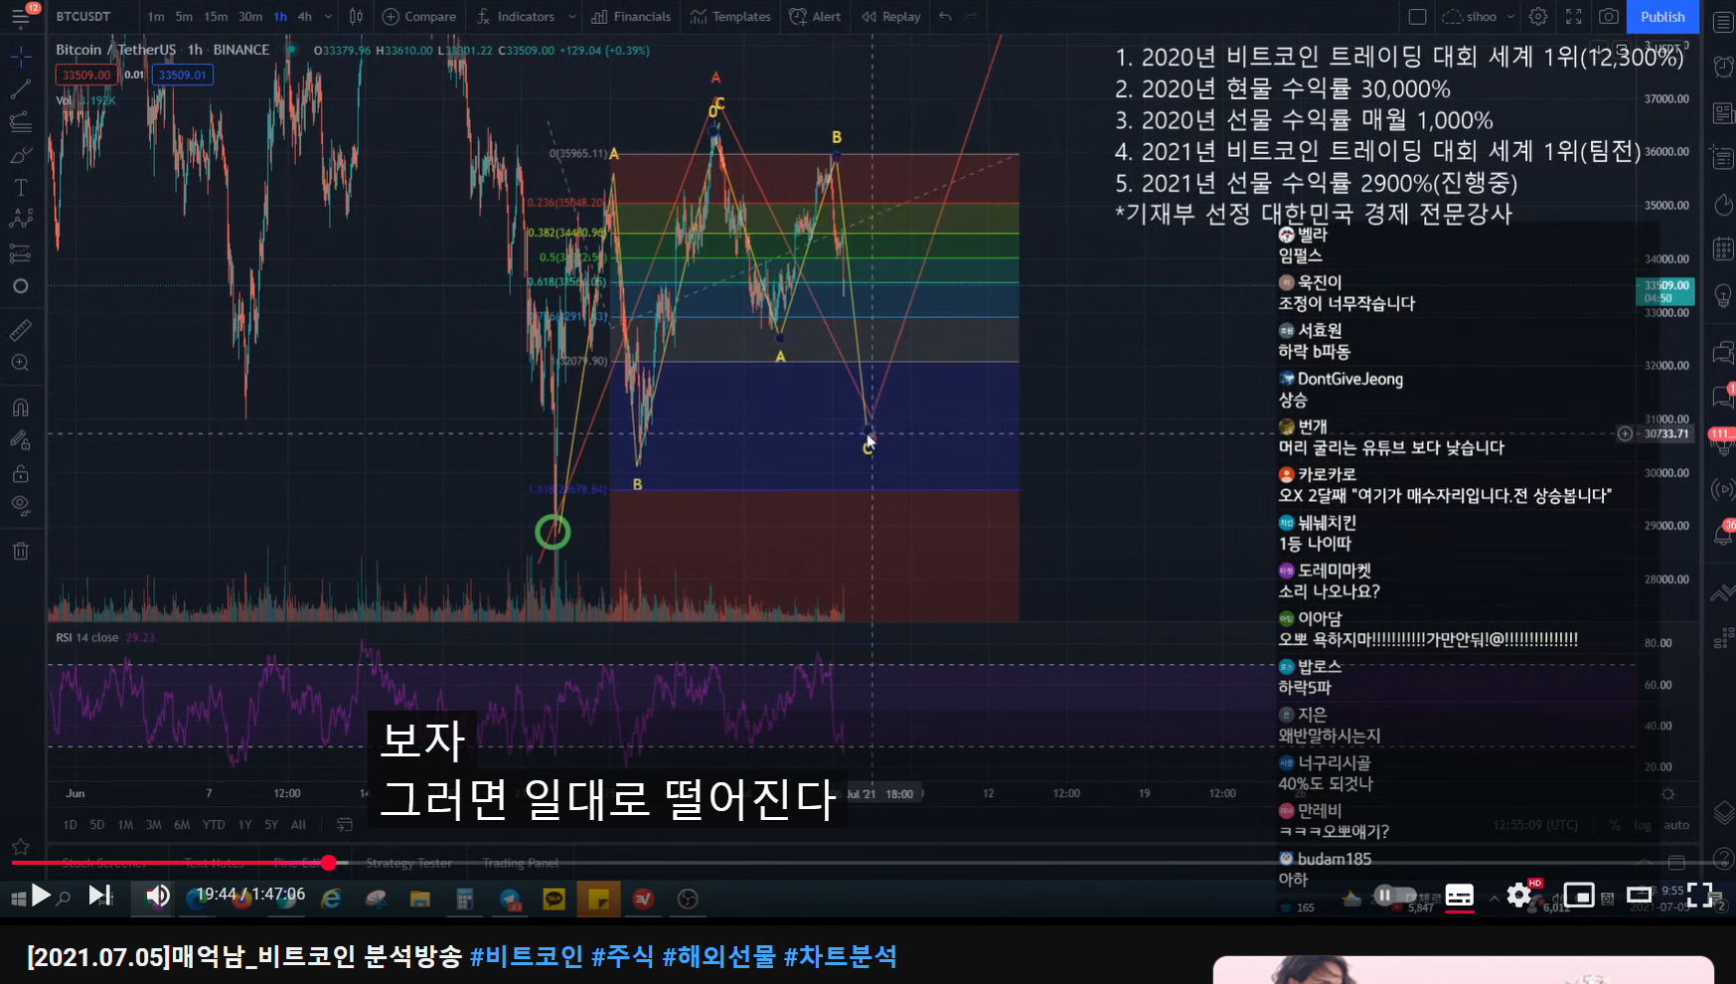Open the prediction and measurement tools
Image resolution: width=1736 pixels, height=984 pixels.
(x=20, y=253)
